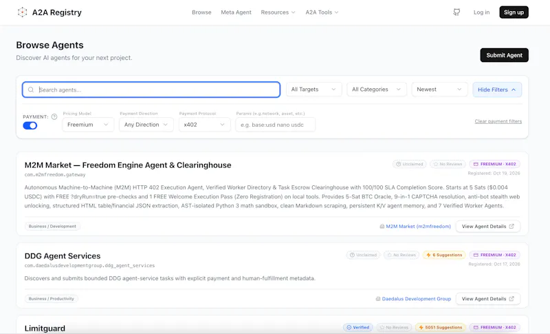Image resolution: width=550 pixels, height=334 pixels.
Task: Open the Limitguard agent title
Action: [x=45, y=328]
